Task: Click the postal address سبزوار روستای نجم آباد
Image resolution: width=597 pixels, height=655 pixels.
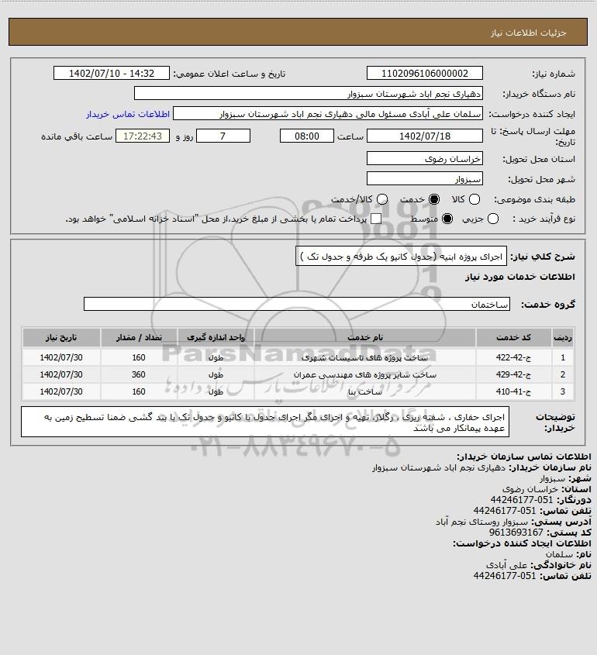Action: [482, 522]
